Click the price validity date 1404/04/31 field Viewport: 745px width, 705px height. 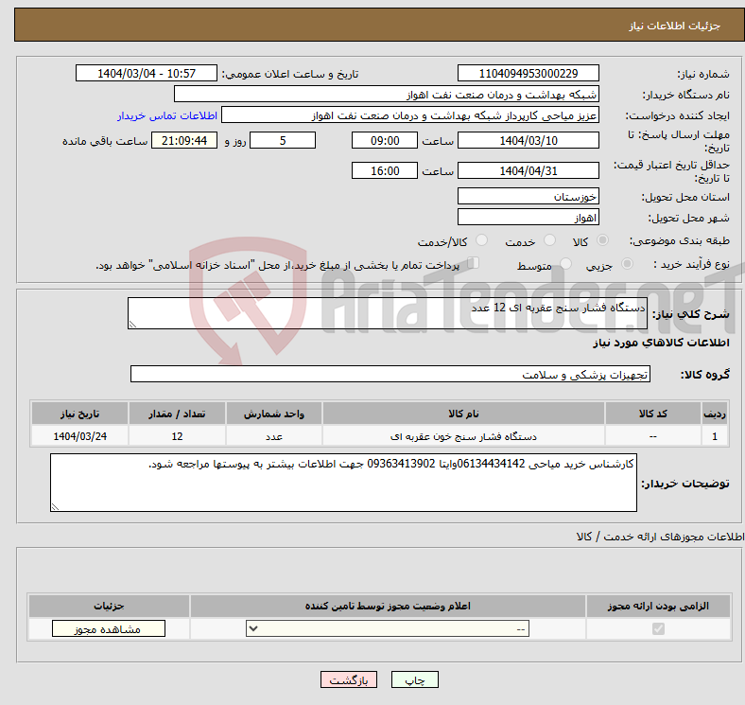[x=528, y=171]
